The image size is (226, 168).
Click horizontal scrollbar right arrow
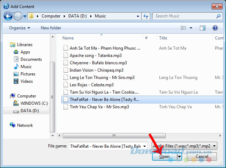click(x=220, y=136)
